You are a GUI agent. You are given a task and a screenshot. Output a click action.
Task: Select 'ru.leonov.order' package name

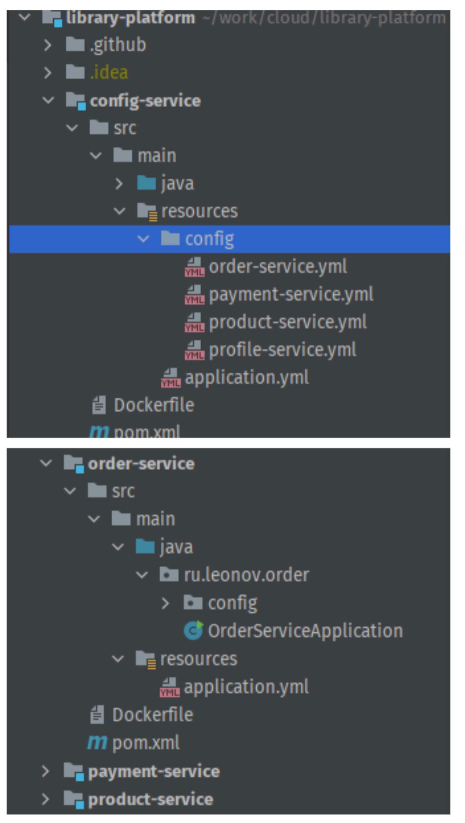(x=247, y=575)
